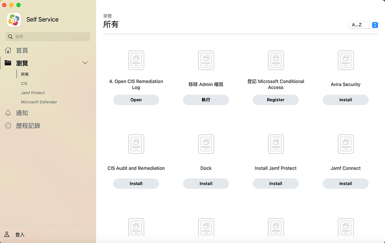
Task: Go to 首頁 in the sidebar
Action: click(22, 50)
